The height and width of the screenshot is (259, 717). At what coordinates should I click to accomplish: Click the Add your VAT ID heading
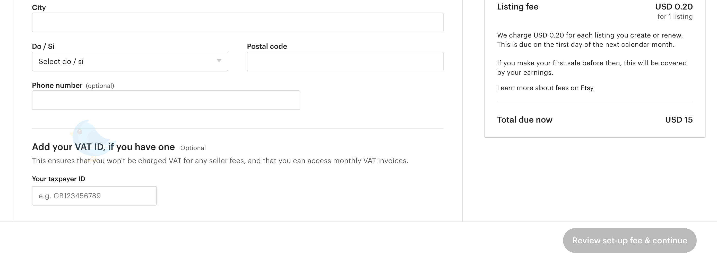(x=103, y=147)
